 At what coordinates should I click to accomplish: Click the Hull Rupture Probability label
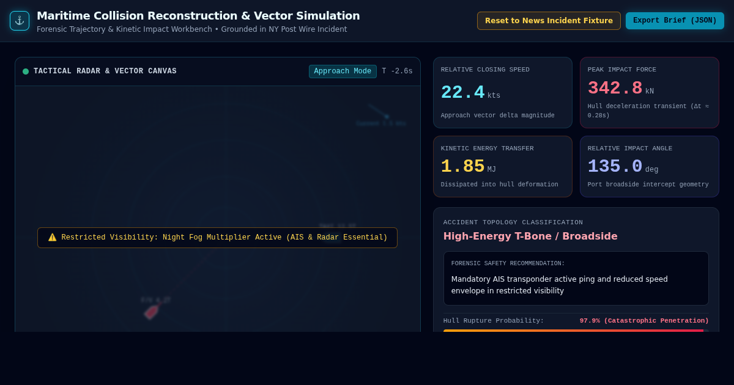tap(494, 321)
